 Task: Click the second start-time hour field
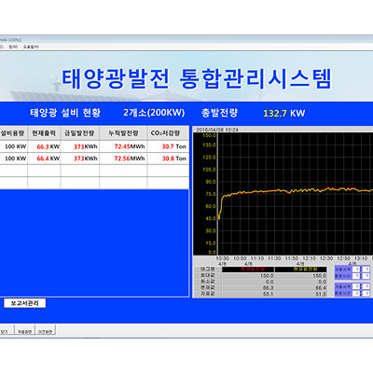point(357,286)
